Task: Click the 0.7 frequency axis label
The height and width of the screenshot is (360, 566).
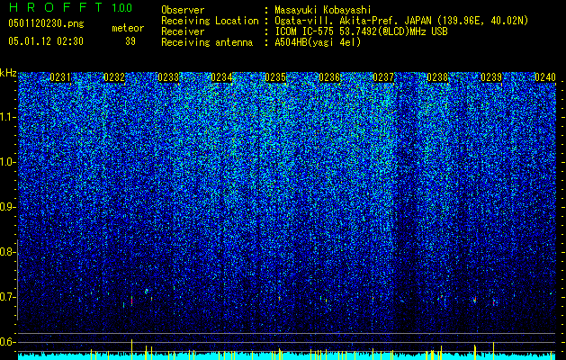Action: pos(6,297)
